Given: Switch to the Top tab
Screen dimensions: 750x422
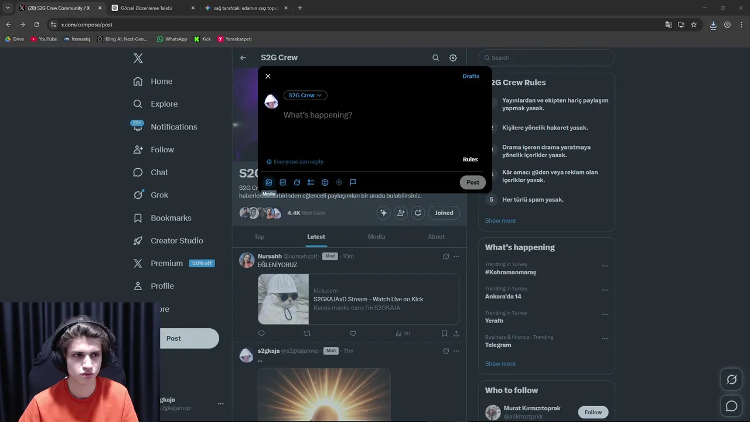Looking at the screenshot, I should pos(260,237).
